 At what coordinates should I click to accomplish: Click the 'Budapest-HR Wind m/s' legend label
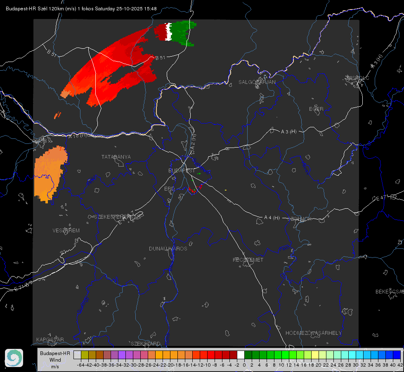(55, 360)
